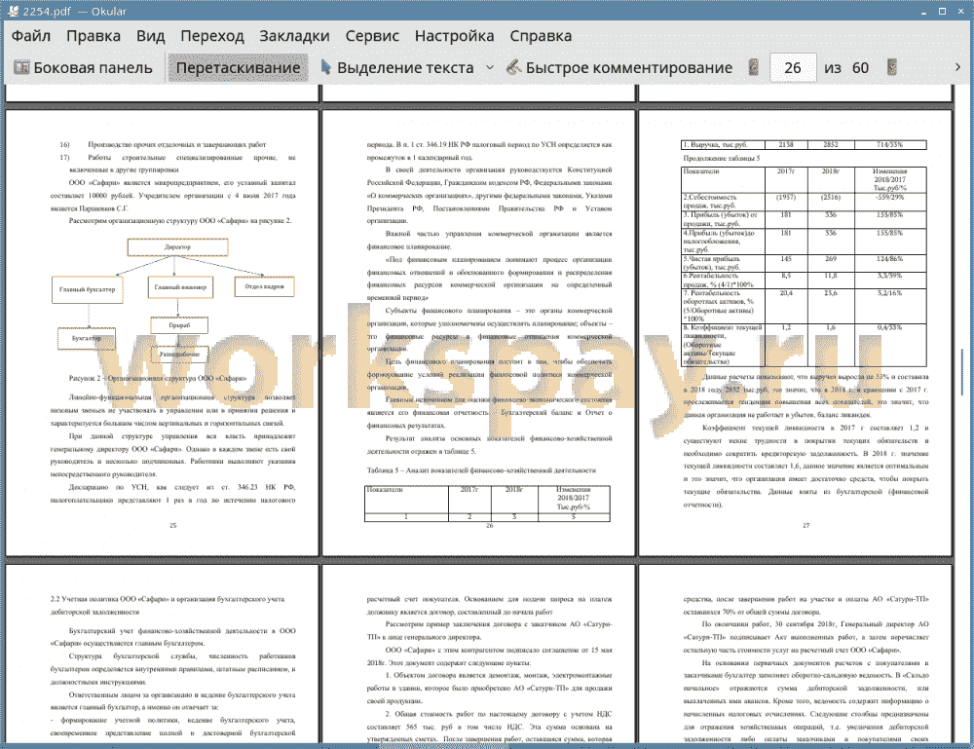Viewport: 974px width, 749px height.
Task: Open the Переход menu
Action: 212,36
